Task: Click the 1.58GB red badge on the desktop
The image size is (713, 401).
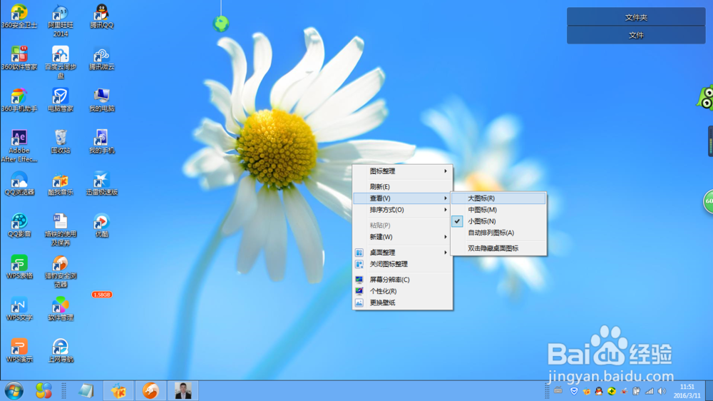Action: pos(102,295)
